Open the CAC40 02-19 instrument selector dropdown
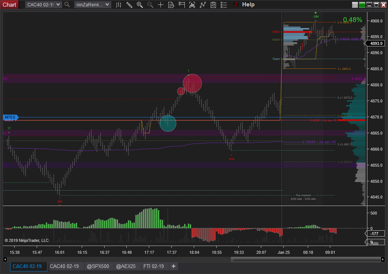This screenshot has height=274, width=388. (43, 5)
